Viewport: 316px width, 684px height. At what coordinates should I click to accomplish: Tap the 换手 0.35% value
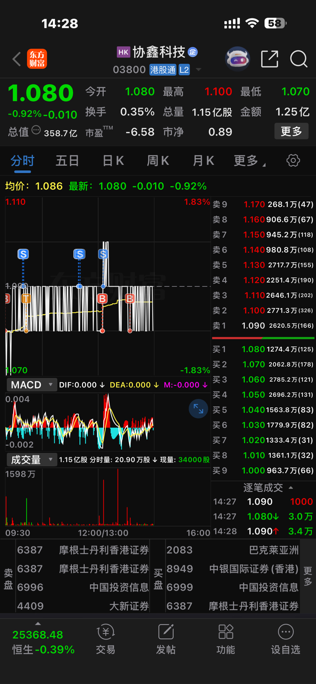point(137,112)
